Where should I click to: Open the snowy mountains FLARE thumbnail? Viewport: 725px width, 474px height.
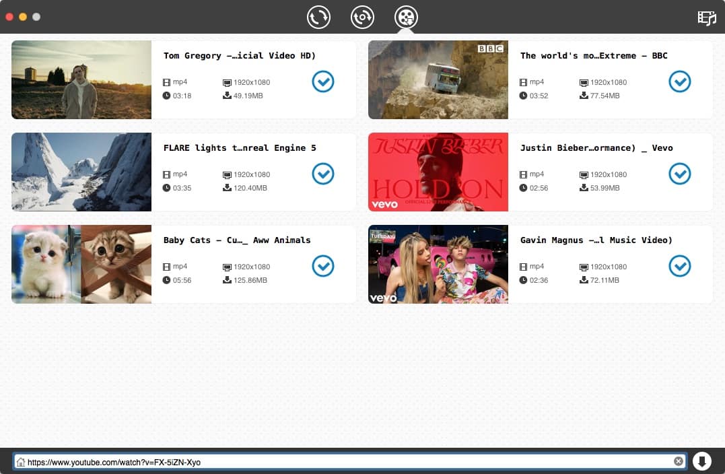point(81,172)
